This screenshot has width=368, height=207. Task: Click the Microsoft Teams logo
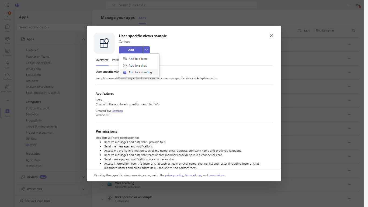pos(17,5)
